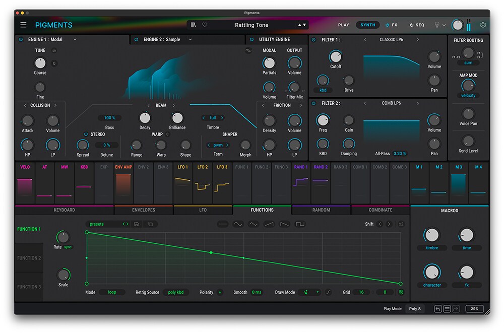
Task: Open the Engine 2 type dropdown arrow
Action: click(x=191, y=39)
